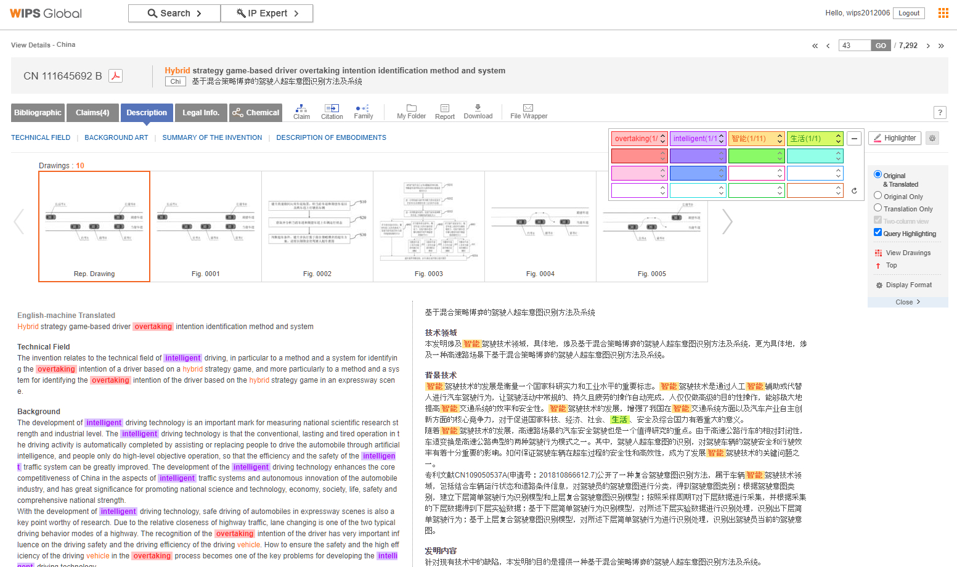Viewport: 957px width, 567px height.
Task: Go to the previous record arrow
Action: (828, 46)
